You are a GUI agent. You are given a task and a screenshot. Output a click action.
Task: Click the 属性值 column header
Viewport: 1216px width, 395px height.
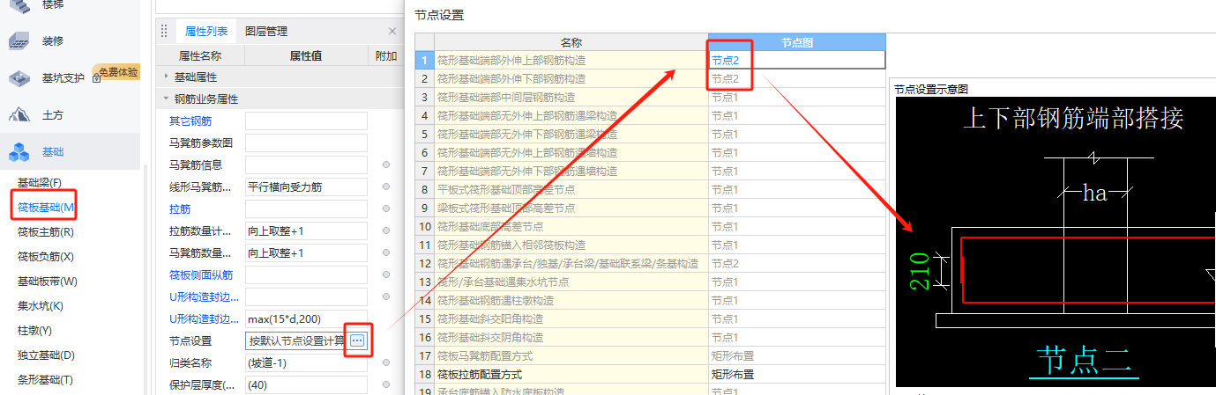(306, 55)
